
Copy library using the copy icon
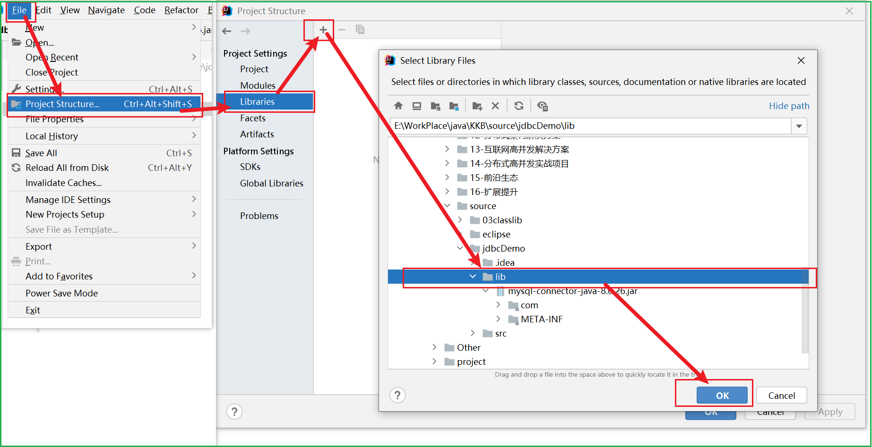tap(360, 29)
